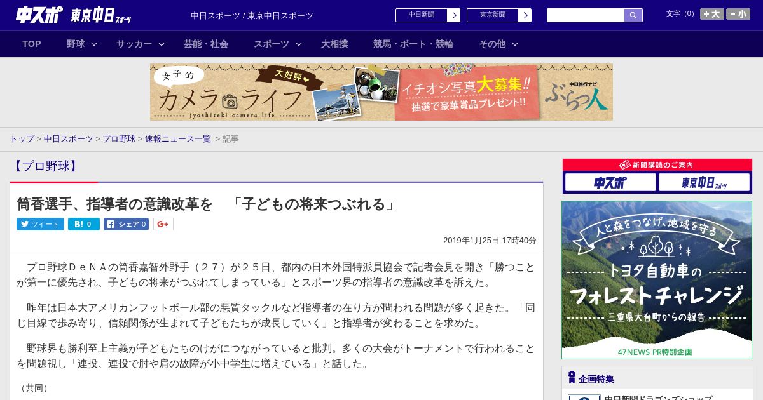The image size is (763, 400).
Task: Focus the header search input field
Action: pyautogui.click(x=586, y=15)
